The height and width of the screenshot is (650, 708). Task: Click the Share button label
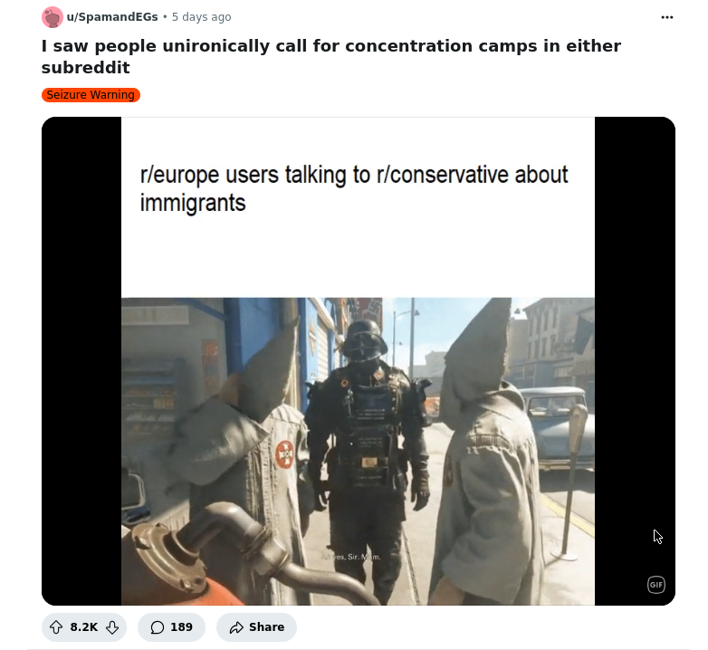click(266, 627)
